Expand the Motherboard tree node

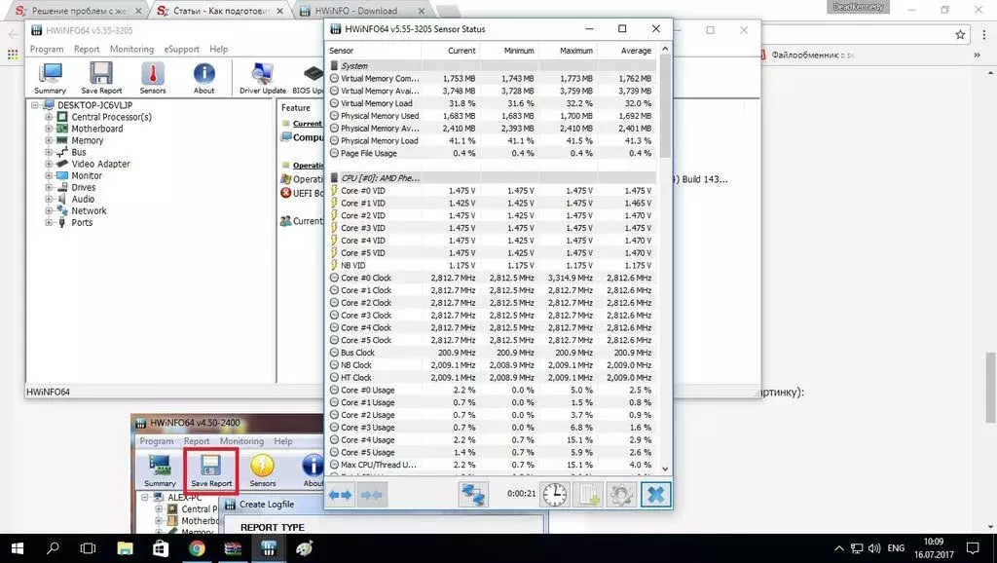click(x=49, y=129)
